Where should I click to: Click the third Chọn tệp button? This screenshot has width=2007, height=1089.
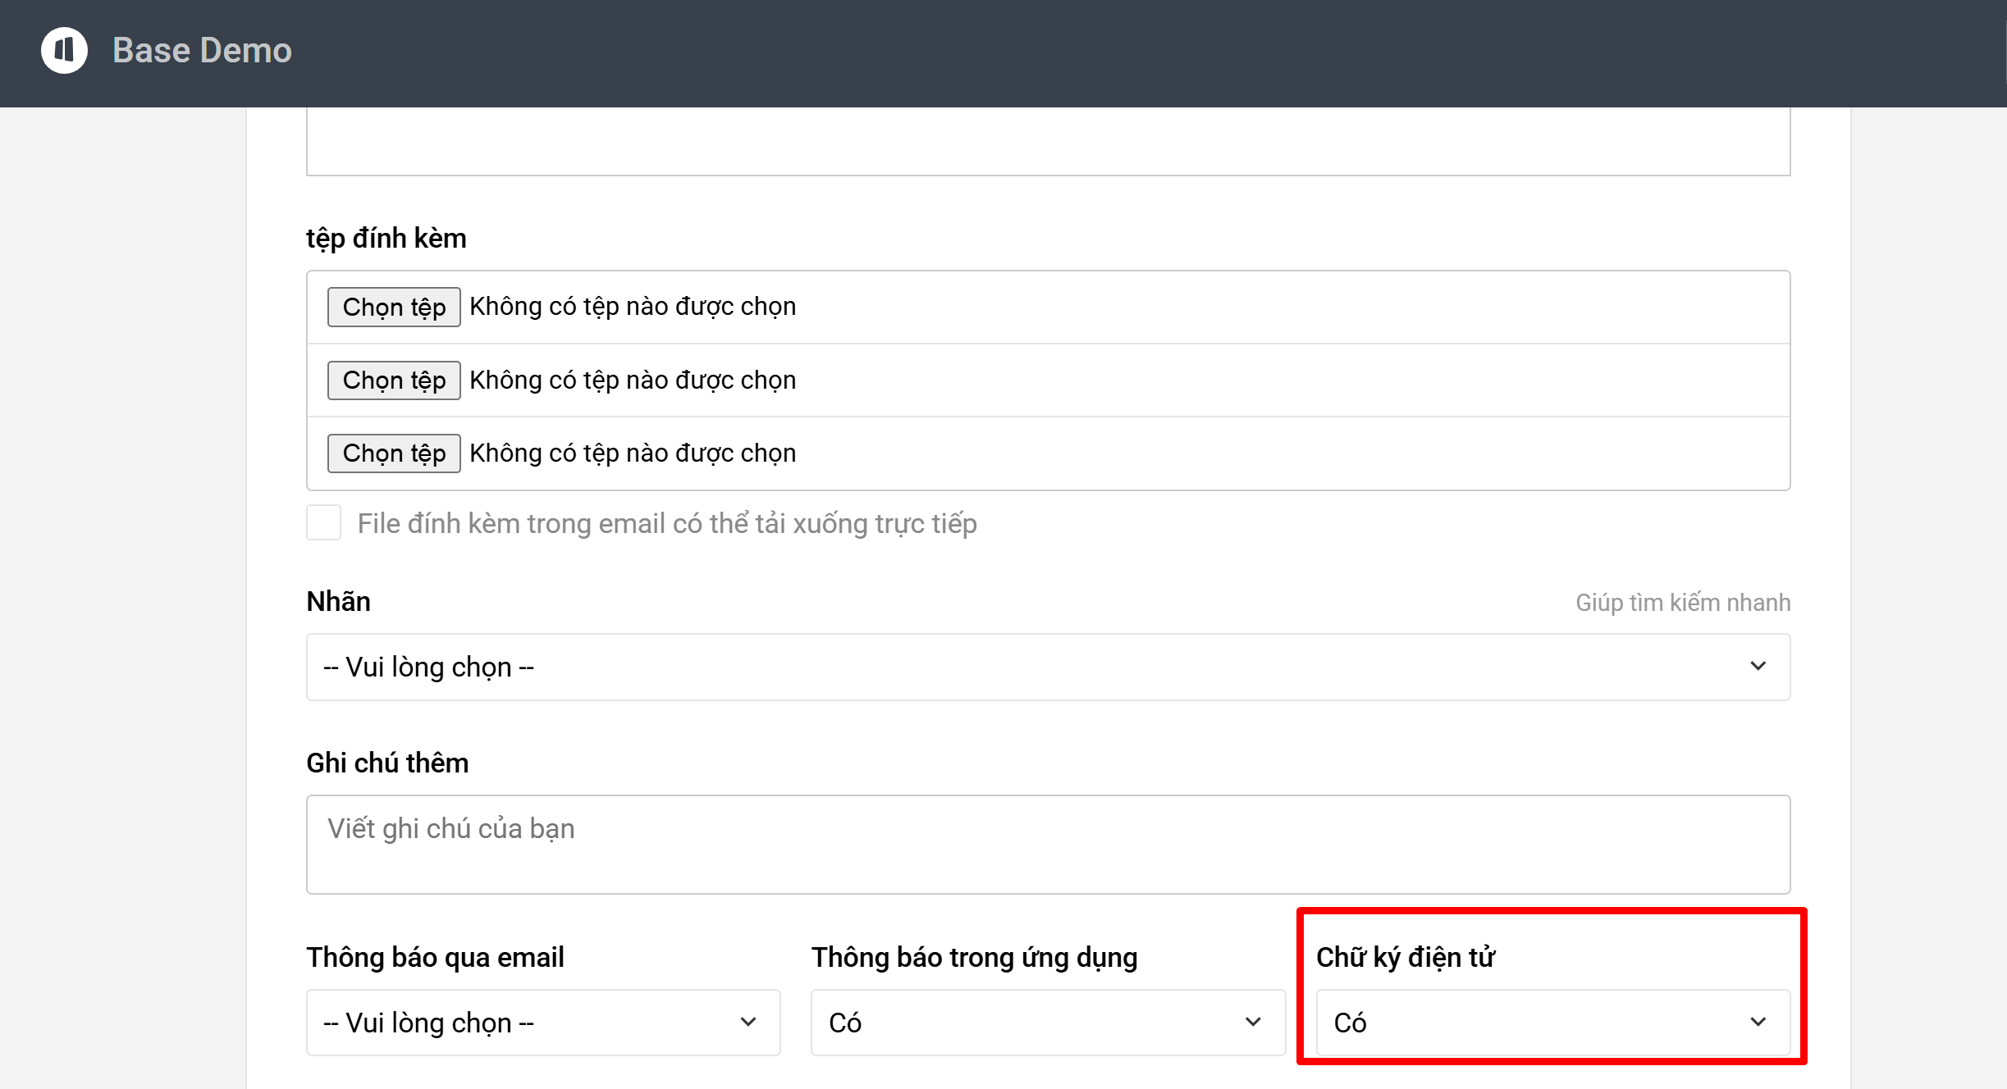point(394,453)
